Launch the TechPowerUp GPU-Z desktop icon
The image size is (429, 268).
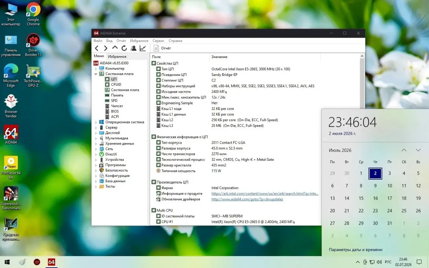tap(33, 76)
